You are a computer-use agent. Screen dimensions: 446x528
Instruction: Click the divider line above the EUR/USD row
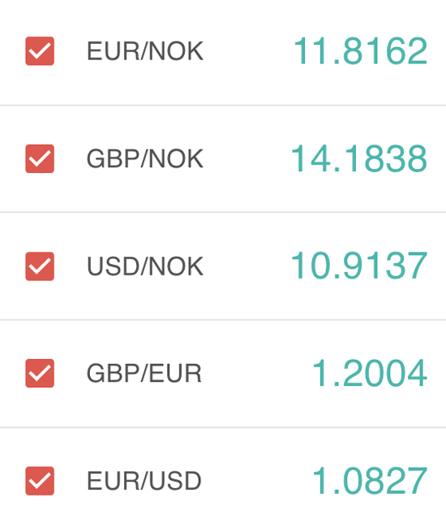pos(223,427)
